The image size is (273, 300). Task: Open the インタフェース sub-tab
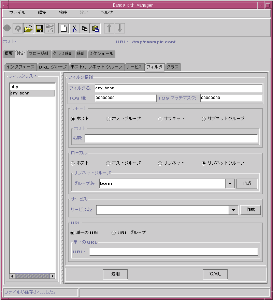(x=20, y=67)
